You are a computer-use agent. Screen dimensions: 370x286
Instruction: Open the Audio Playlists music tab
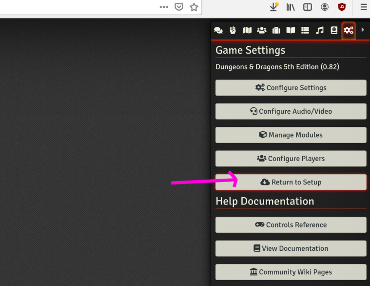319,30
